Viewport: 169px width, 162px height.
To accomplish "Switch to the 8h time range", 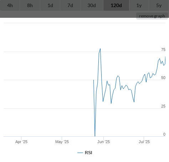I will click(30, 5).
